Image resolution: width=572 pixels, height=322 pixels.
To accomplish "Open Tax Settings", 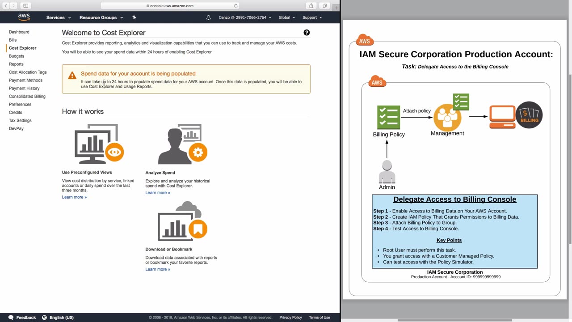I will tap(20, 121).
